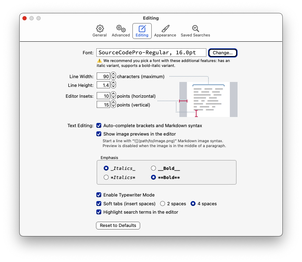Disable auto-complete brackets and Markdown syntax
Screen dimensions: 302x262
coord(99,125)
